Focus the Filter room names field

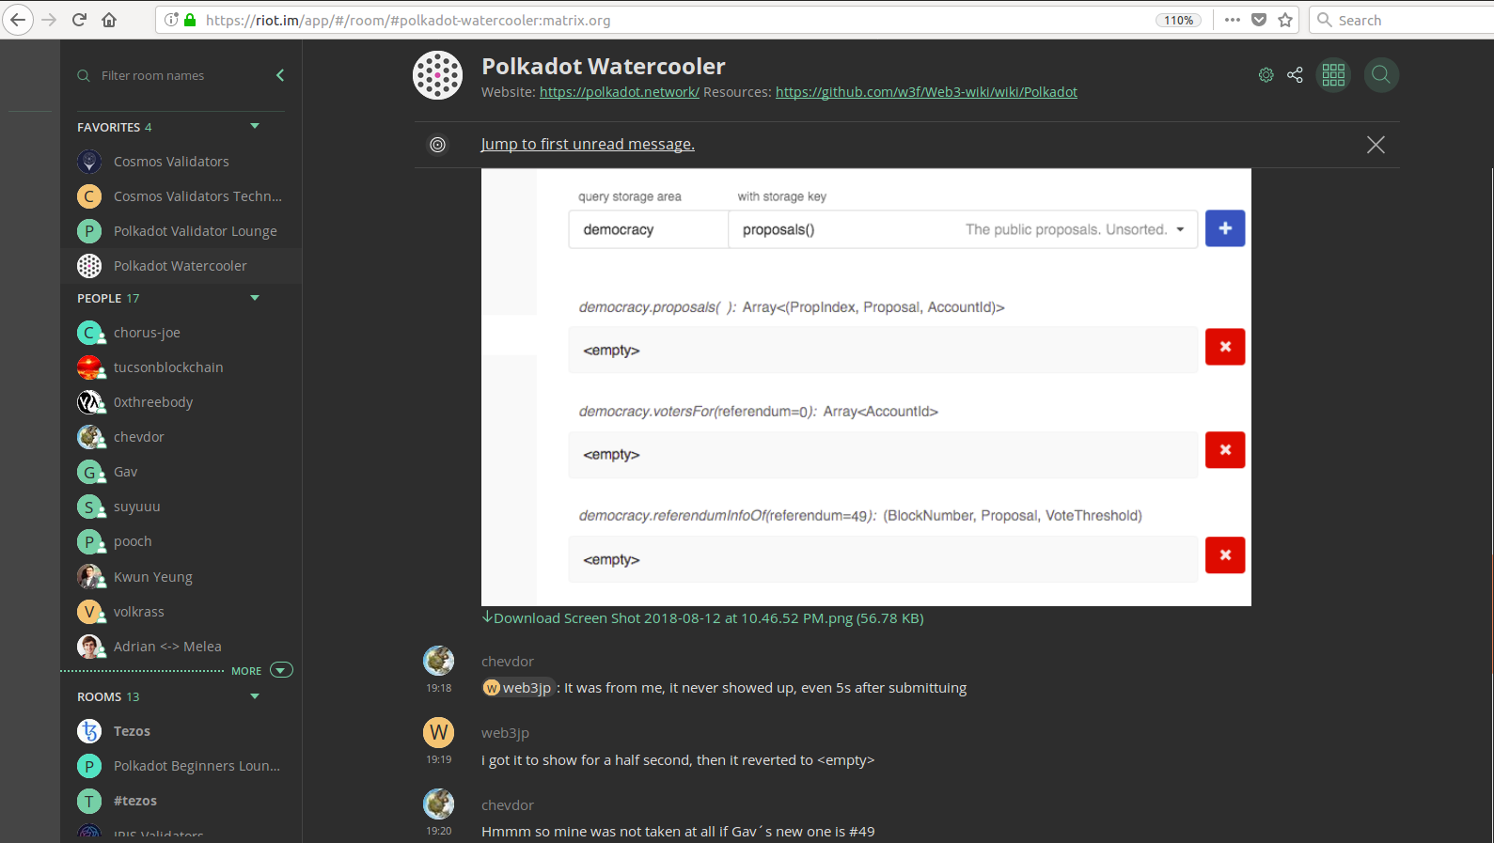pyautogui.click(x=179, y=75)
